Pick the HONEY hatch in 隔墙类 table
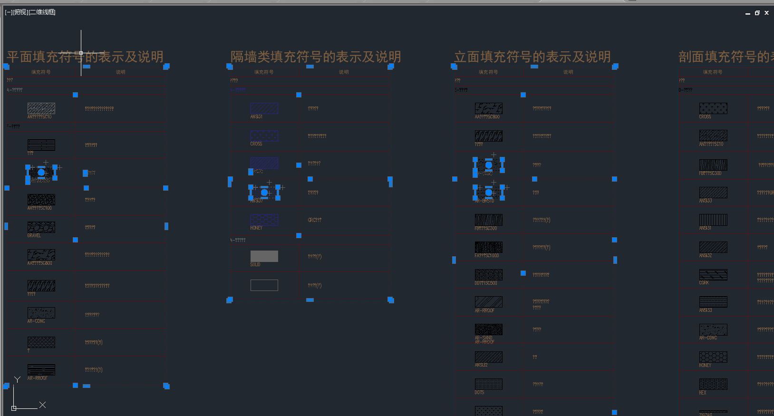The image size is (774, 416). click(264, 220)
